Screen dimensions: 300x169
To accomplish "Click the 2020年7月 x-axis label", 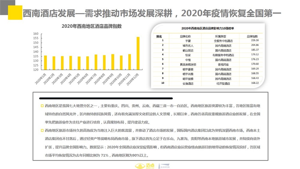I will click(93, 78).
